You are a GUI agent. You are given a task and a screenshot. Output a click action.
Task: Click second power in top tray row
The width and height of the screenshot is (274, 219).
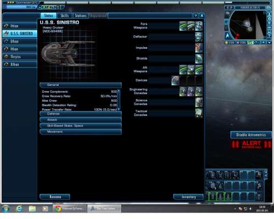(x=220, y=175)
